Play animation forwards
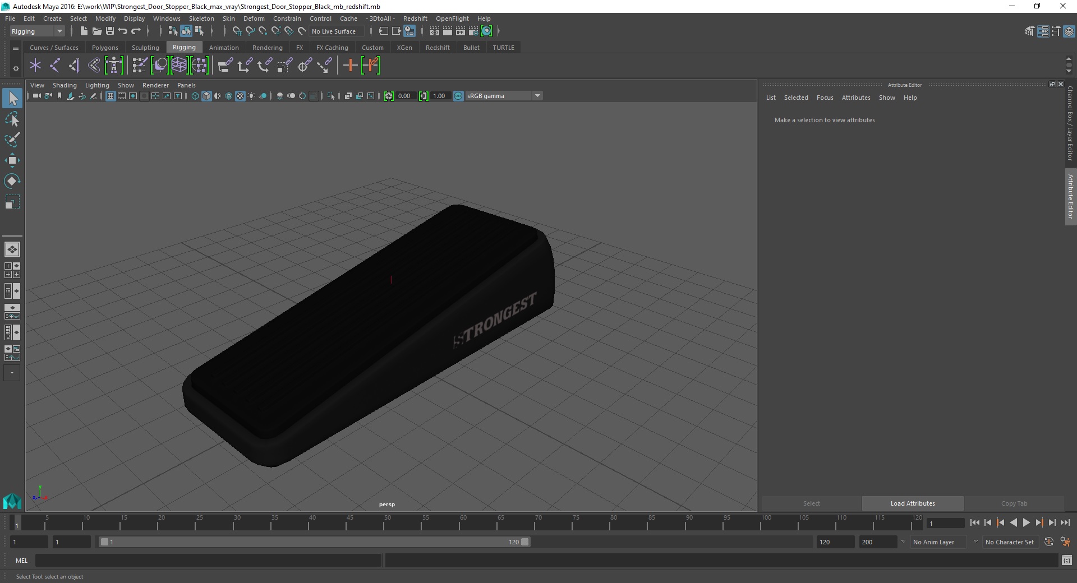Image resolution: width=1077 pixels, height=583 pixels. 1027,522
